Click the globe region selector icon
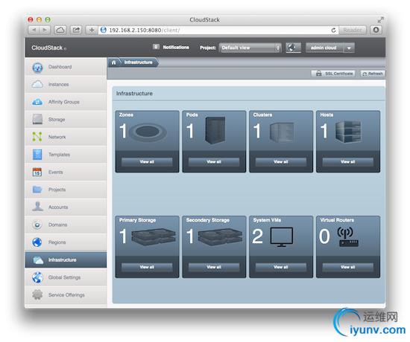This screenshot has height=342, width=410. coord(293,48)
